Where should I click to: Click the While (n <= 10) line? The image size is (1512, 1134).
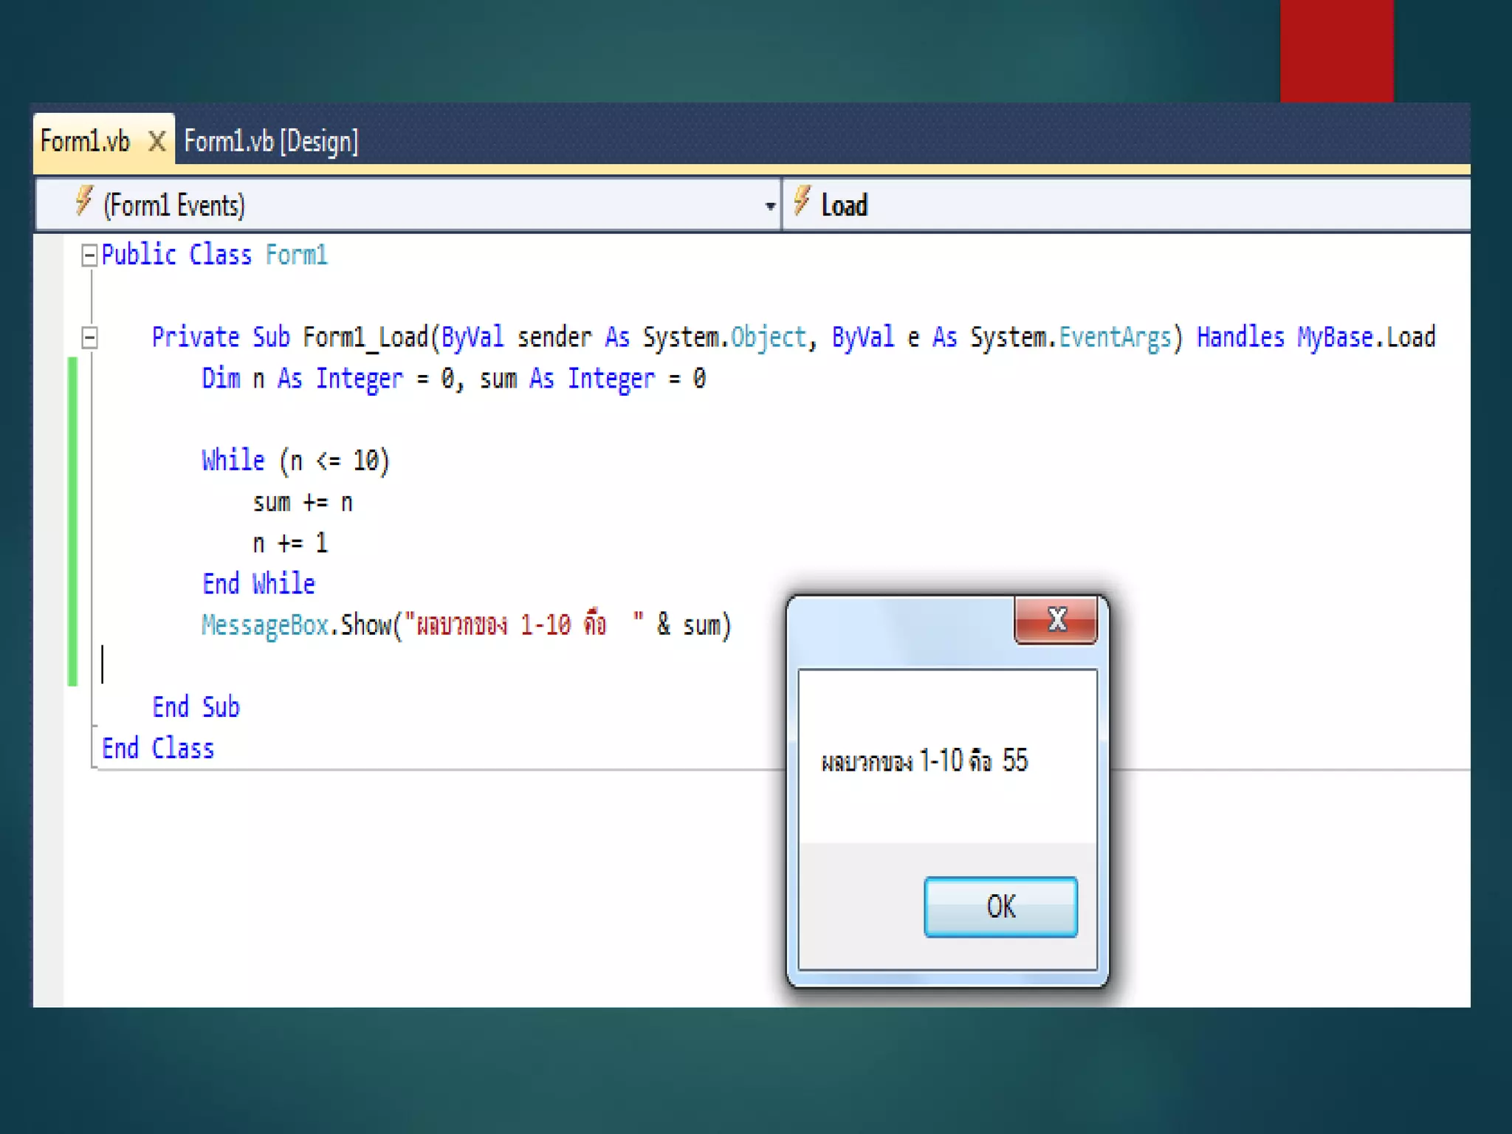(295, 461)
